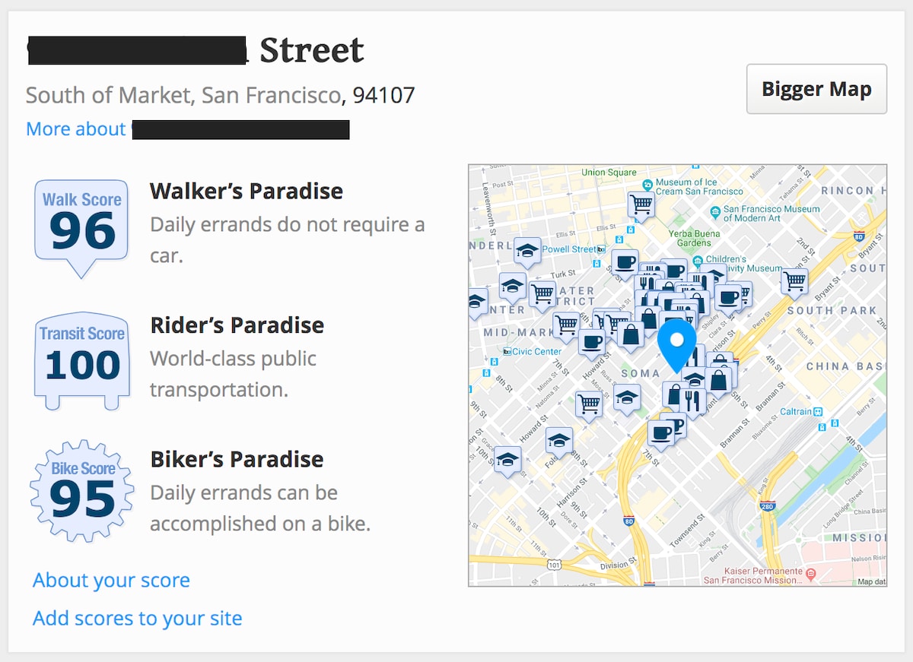Image resolution: width=913 pixels, height=662 pixels.
Task: Click school cap marker near Powell Street
Action: [526, 251]
